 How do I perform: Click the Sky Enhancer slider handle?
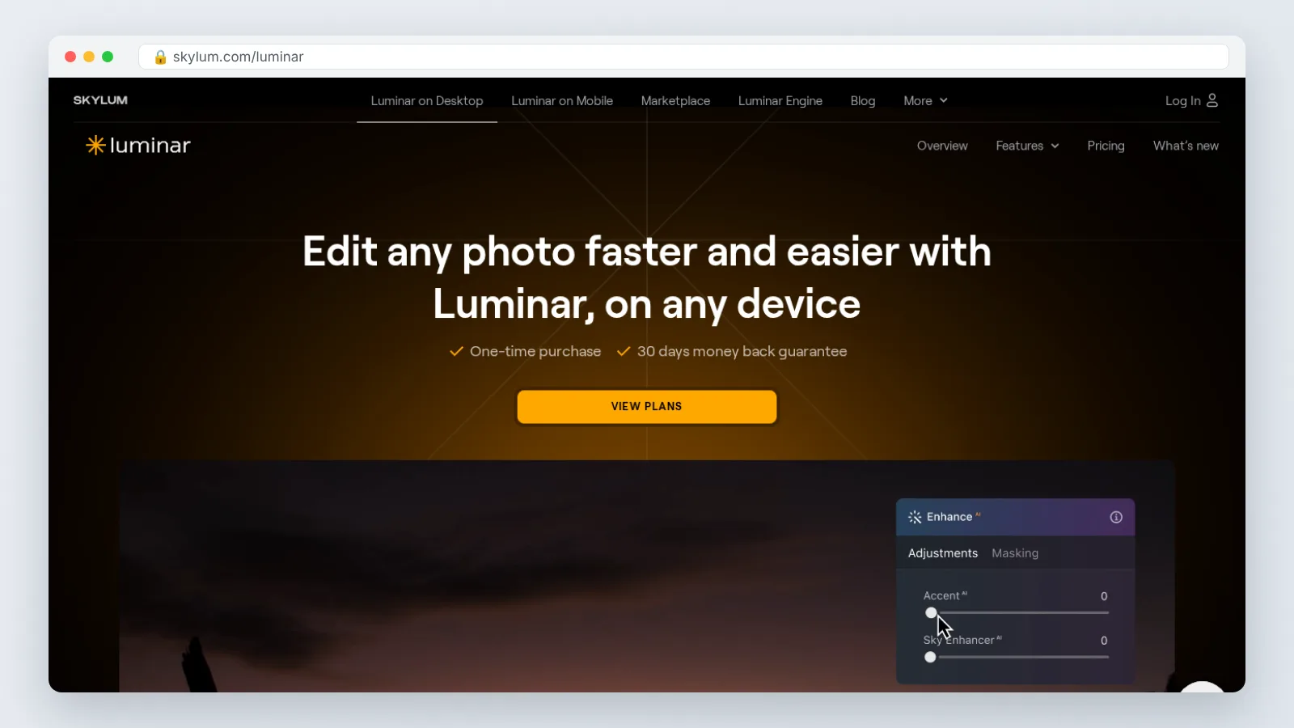930,658
